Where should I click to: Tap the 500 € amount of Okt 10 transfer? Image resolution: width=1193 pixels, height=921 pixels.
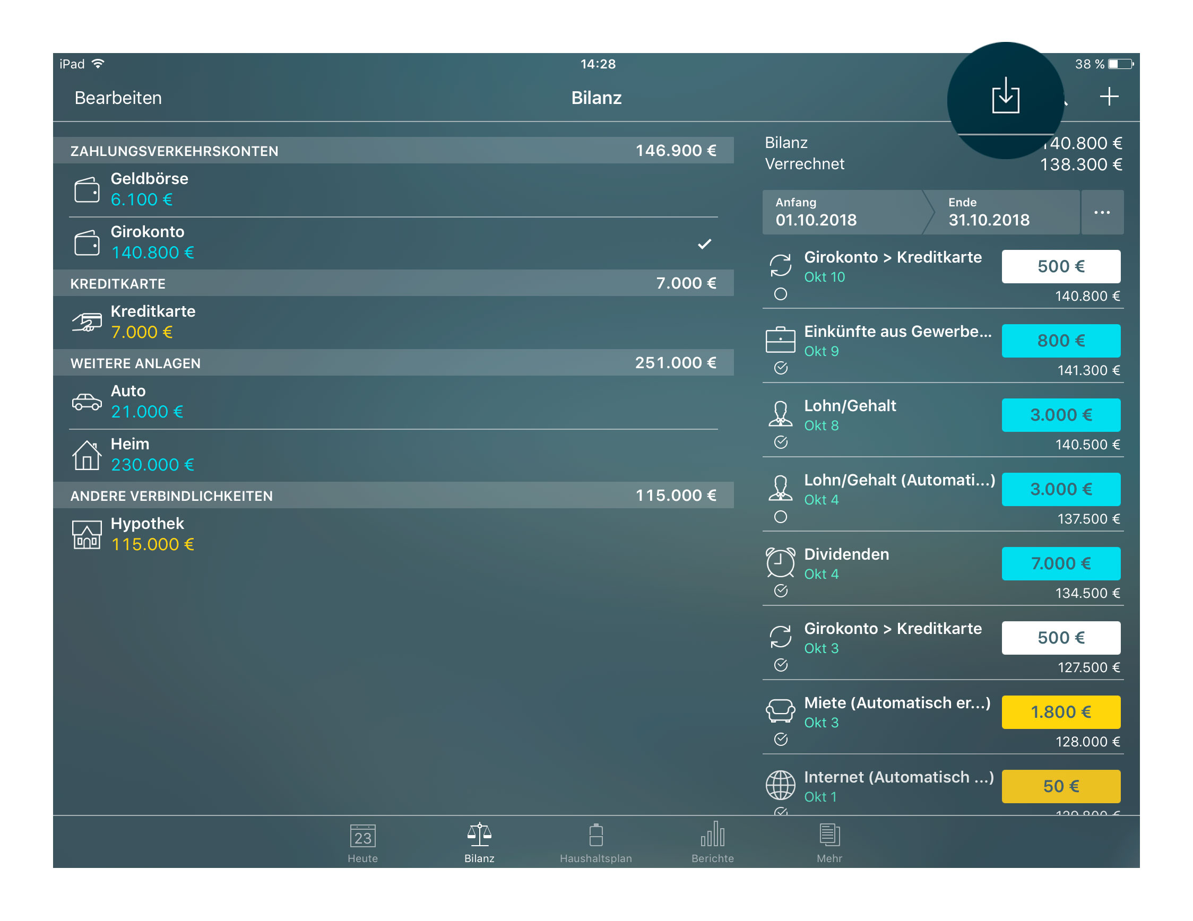pyautogui.click(x=1061, y=266)
